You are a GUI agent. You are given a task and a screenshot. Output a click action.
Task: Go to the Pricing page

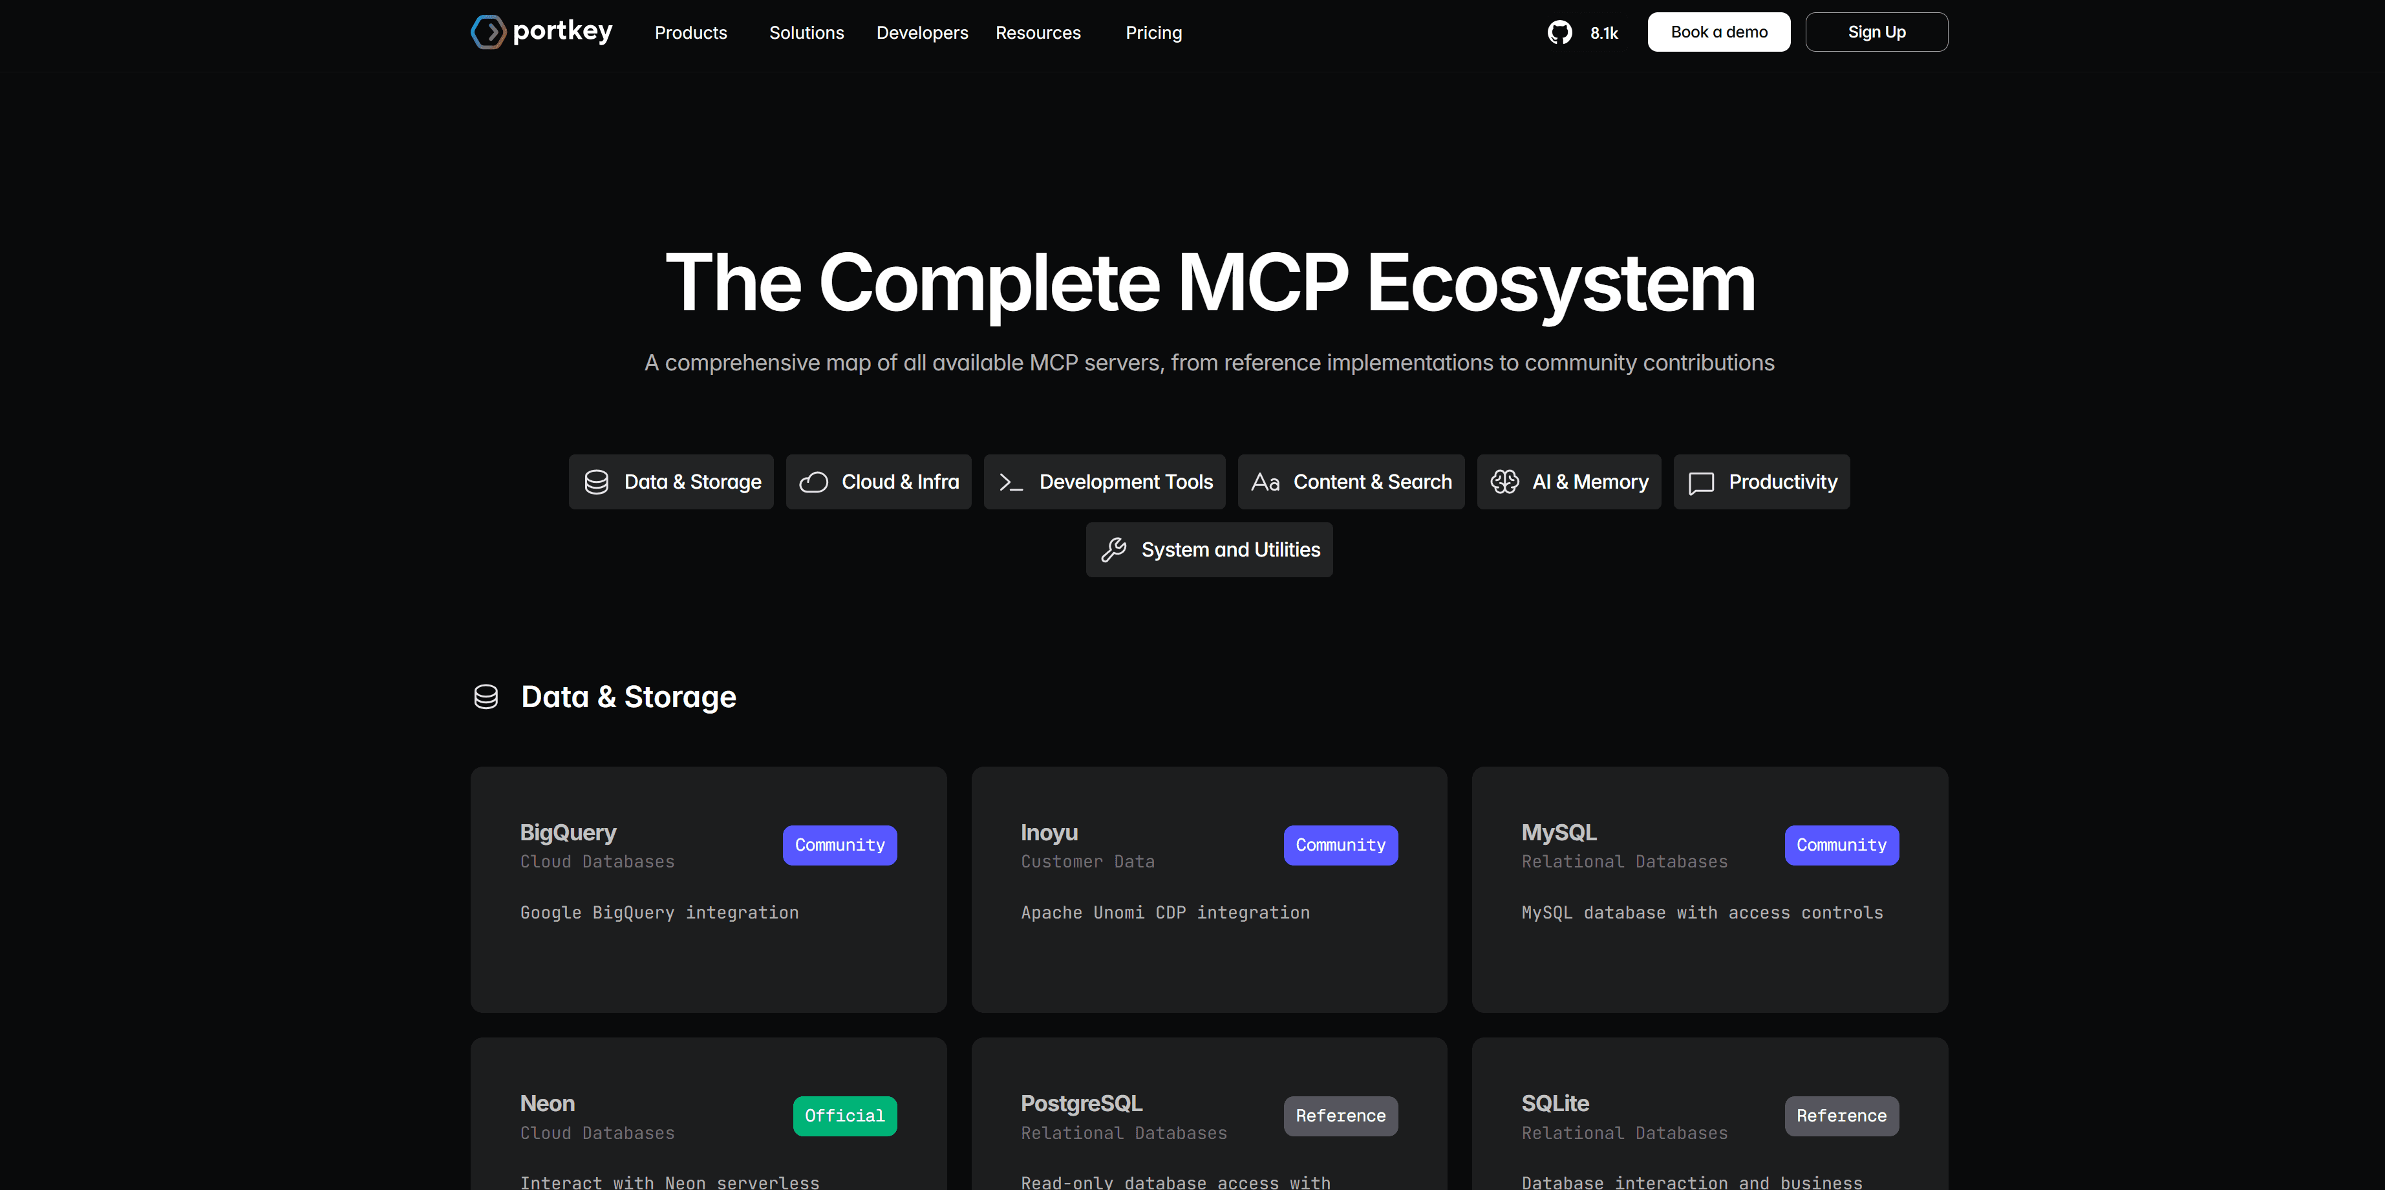(1153, 32)
